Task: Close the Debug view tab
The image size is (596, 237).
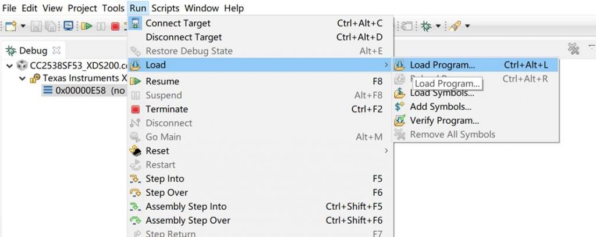Action: click(x=56, y=51)
